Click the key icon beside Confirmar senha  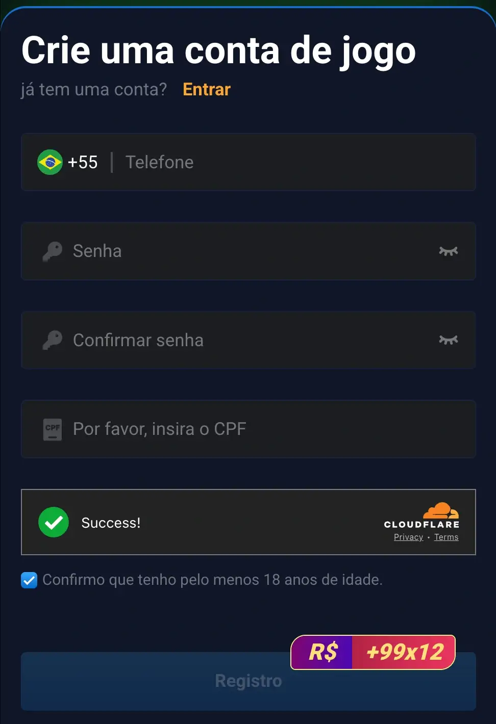coord(52,340)
